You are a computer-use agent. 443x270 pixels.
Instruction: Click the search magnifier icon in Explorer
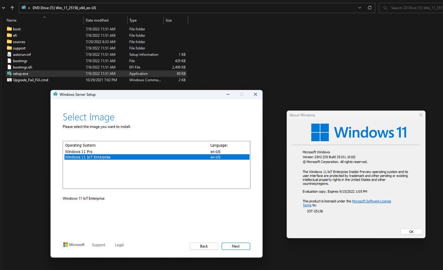[385, 8]
